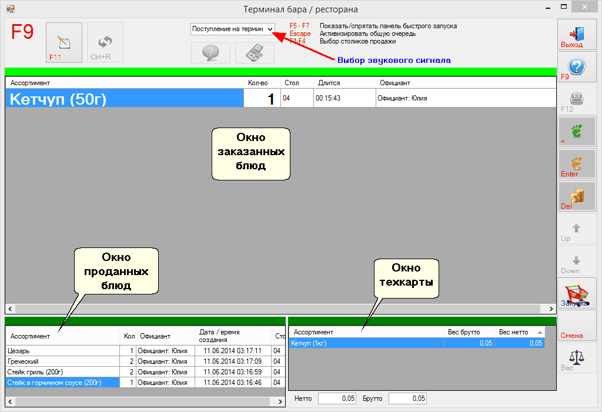602x412 pixels.
Task: Click the Кол header in sold dishes table
Action: tap(128, 336)
